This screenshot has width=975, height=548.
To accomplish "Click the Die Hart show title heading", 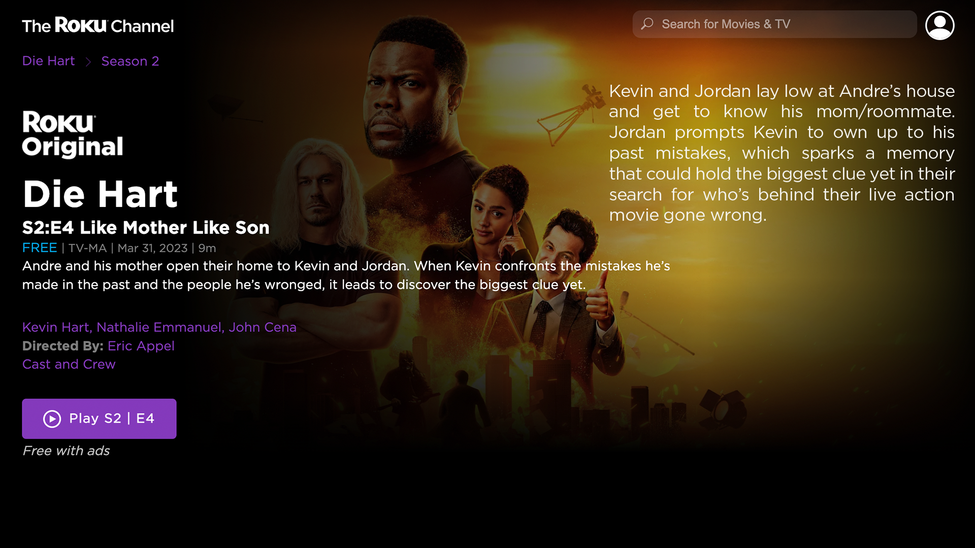I will click(x=100, y=194).
